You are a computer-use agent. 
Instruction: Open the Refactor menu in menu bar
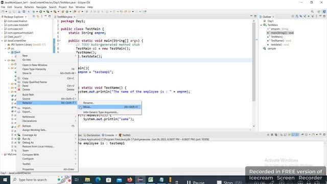tap(29, 7)
